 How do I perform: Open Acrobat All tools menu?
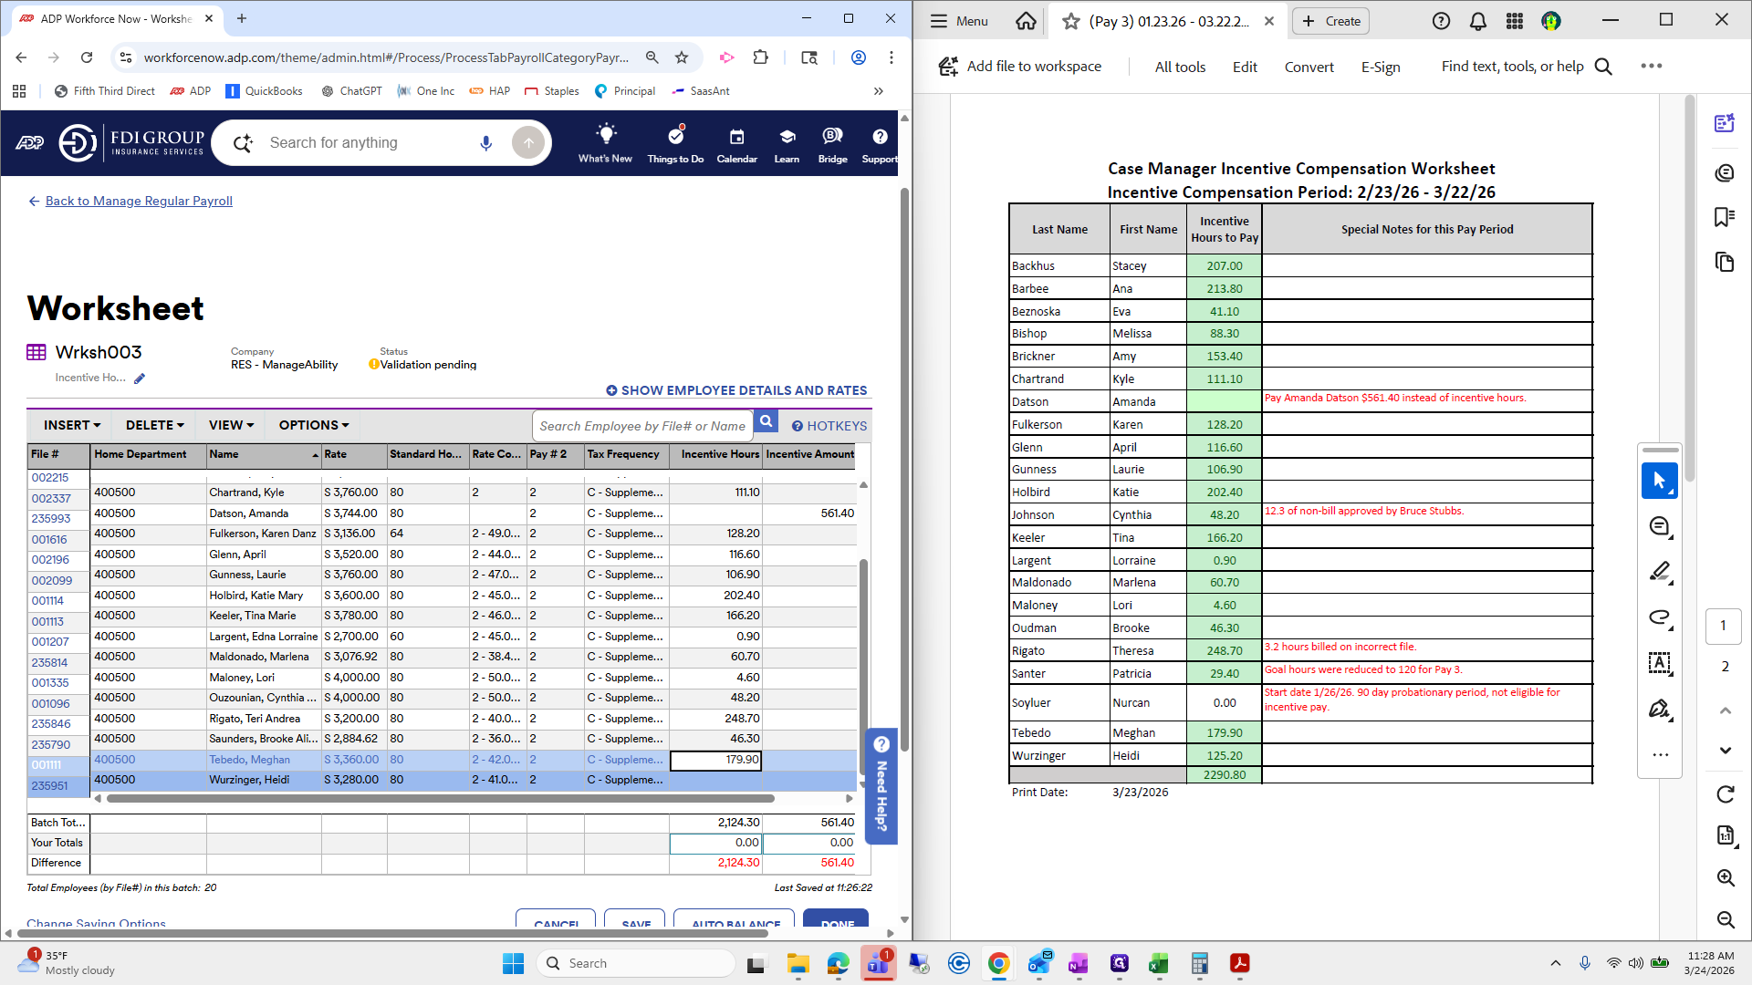coord(1180,67)
